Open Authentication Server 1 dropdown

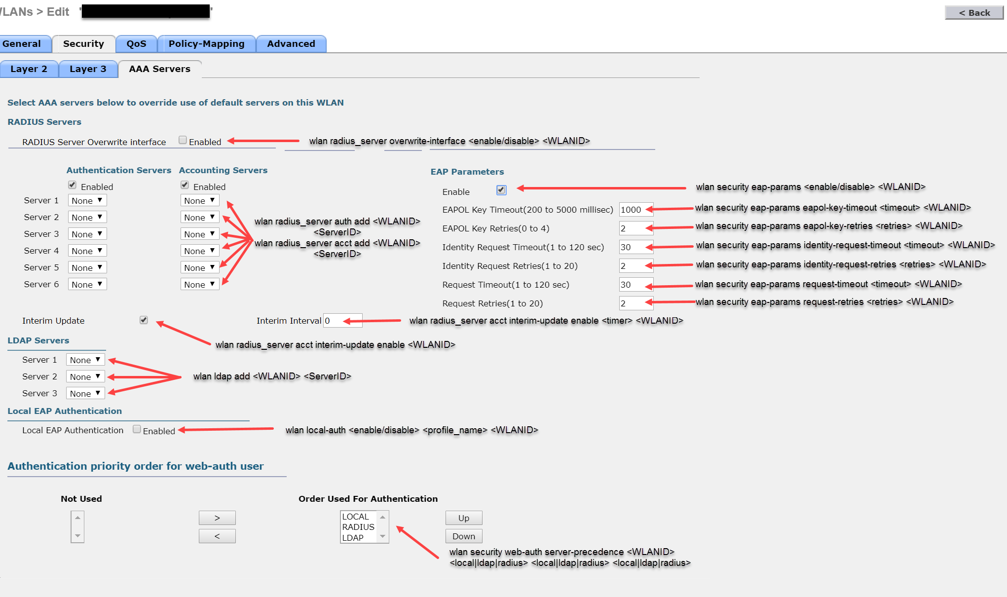click(87, 200)
